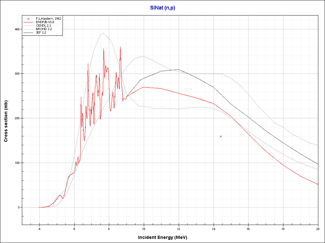Screen dimensions: 325x243
Task: Click the red ENDF/B-VI.8 legend line
Action: tap(28, 22)
